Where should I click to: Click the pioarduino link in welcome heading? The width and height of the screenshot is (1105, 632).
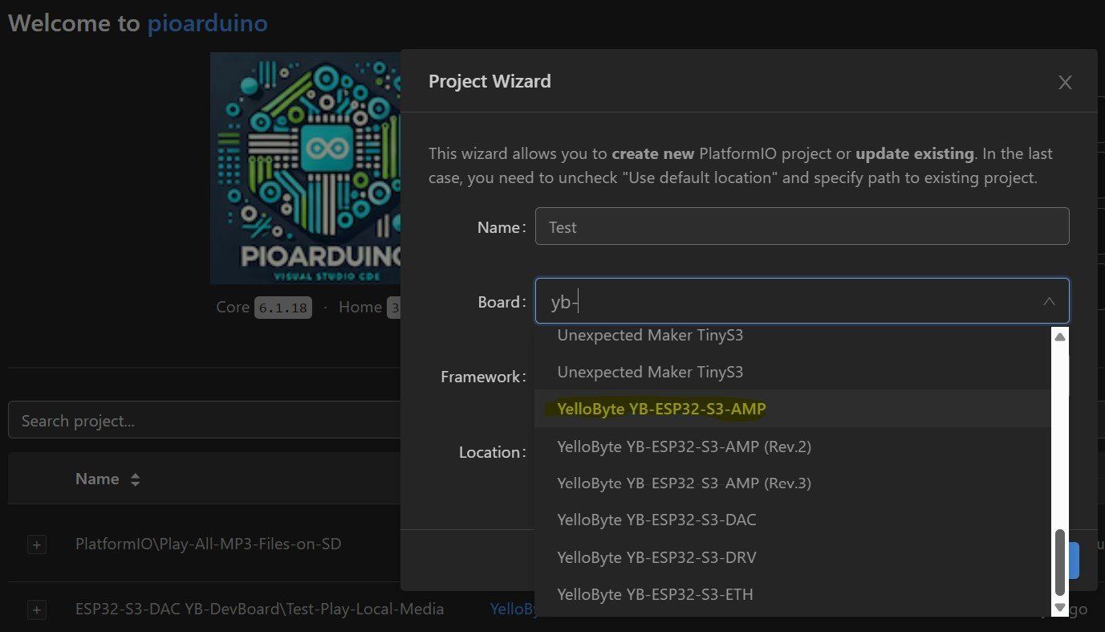click(x=207, y=22)
